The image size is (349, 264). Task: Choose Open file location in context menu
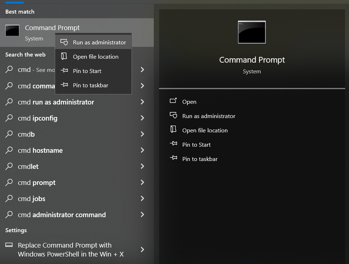tap(93, 57)
